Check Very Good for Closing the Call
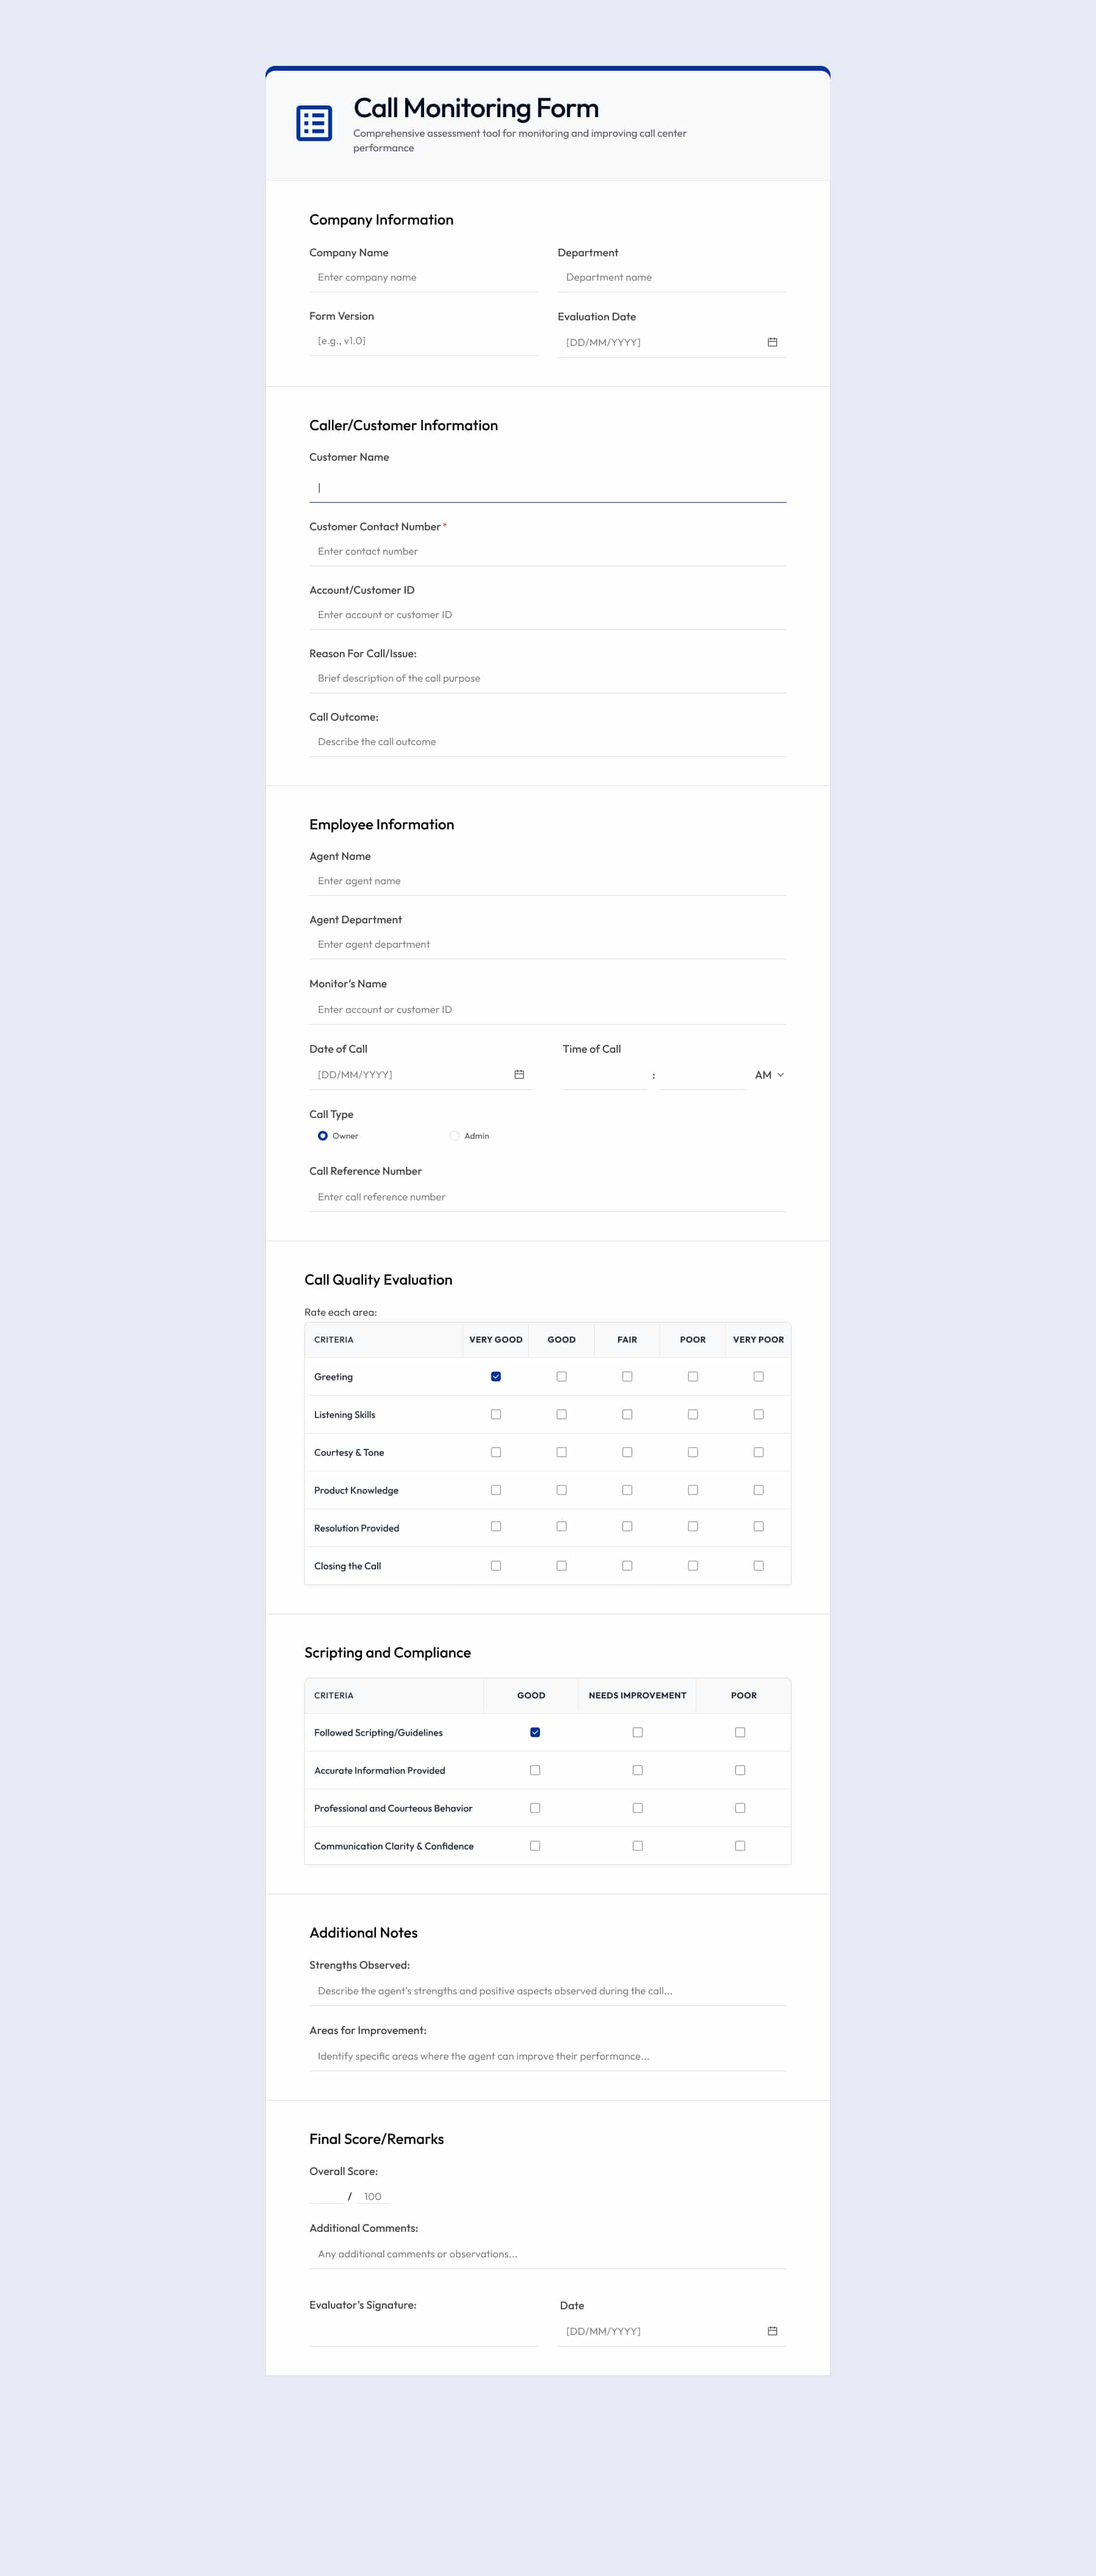 click(496, 1566)
